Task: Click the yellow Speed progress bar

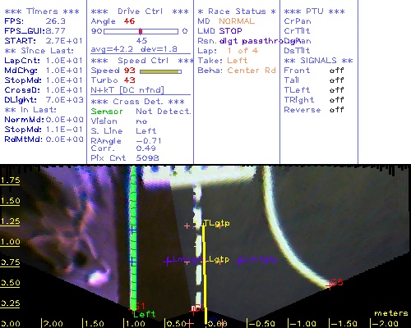Action: pyautogui.click(x=160, y=71)
